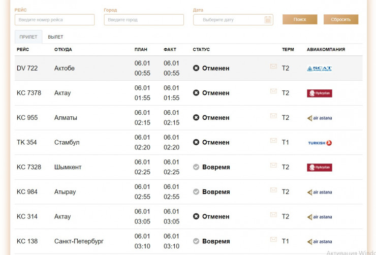Click on-time checkmark icon for KC 984
376x255 pixels.
pos(196,192)
